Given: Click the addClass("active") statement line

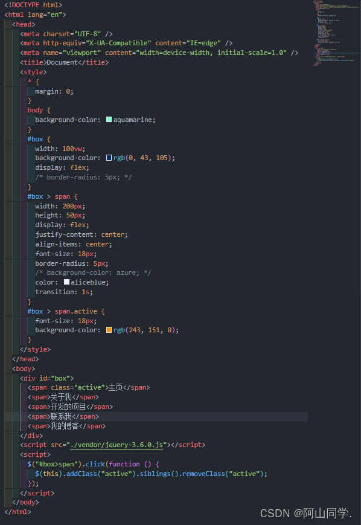Looking at the screenshot, I should (x=152, y=474).
